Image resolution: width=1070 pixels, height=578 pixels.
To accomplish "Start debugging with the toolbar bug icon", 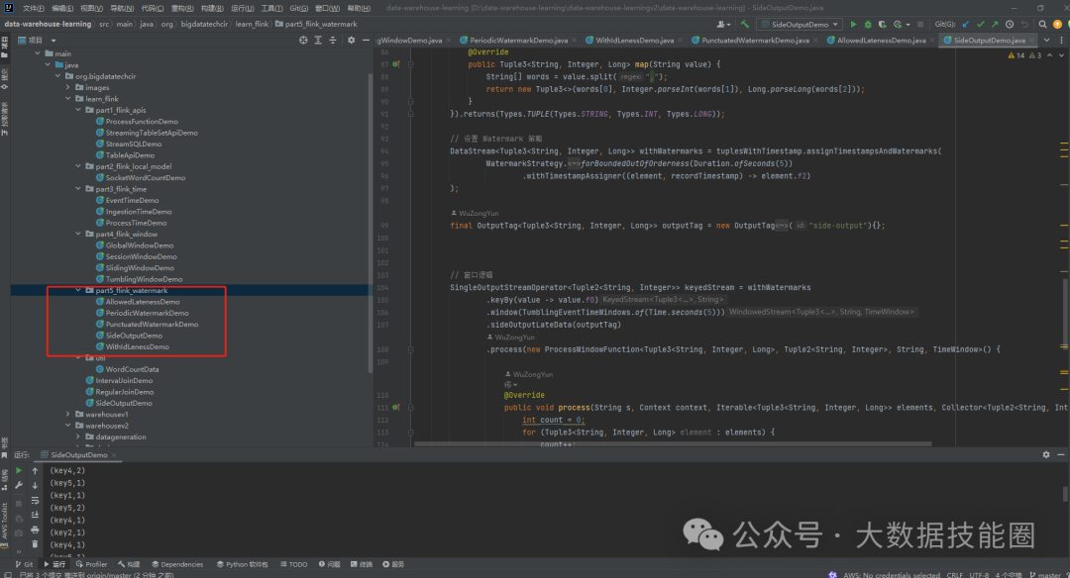I will [x=868, y=24].
